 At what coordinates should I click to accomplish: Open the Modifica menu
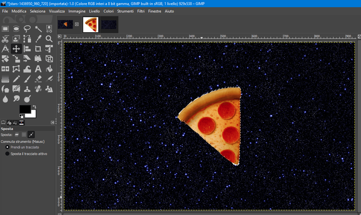pyautogui.click(x=19, y=11)
